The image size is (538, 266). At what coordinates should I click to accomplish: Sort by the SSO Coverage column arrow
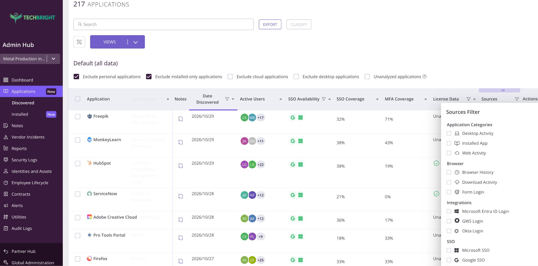(x=377, y=99)
